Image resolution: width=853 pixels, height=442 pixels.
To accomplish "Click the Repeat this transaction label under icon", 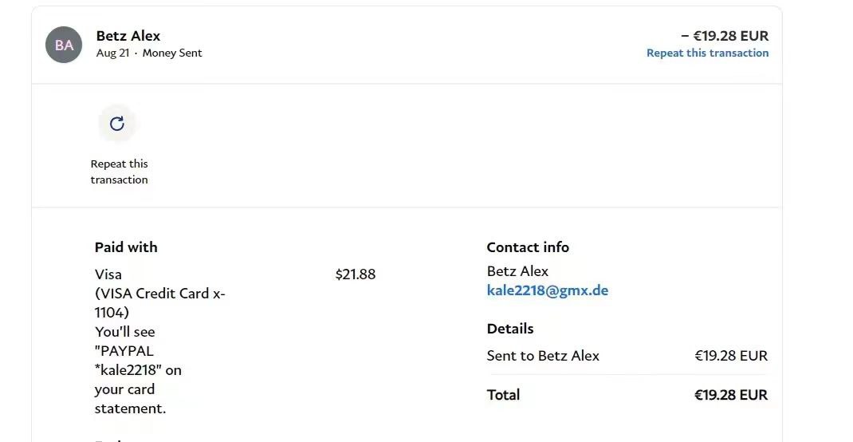I will tap(119, 172).
